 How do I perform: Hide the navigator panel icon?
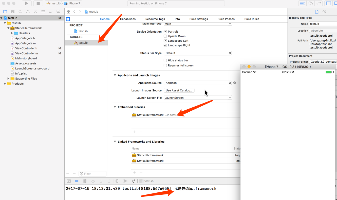[329, 3]
